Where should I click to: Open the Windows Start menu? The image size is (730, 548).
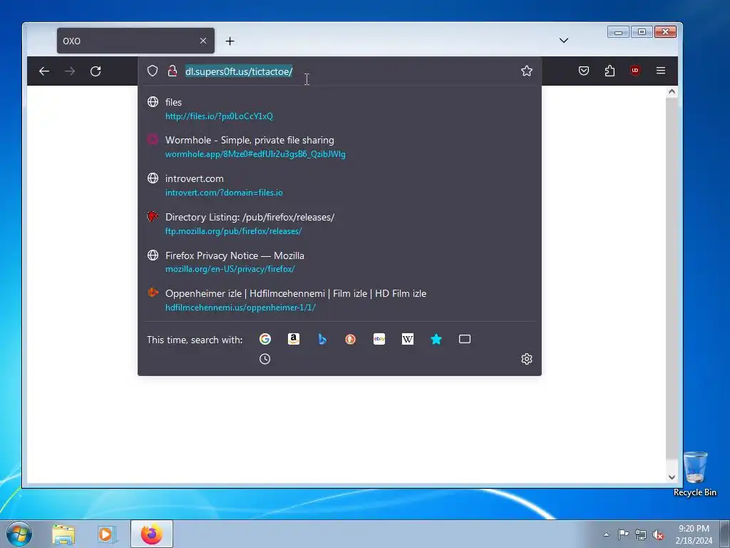pyautogui.click(x=19, y=534)
